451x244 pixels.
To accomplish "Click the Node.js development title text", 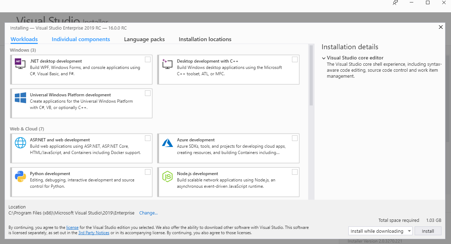I will [197, 174].
